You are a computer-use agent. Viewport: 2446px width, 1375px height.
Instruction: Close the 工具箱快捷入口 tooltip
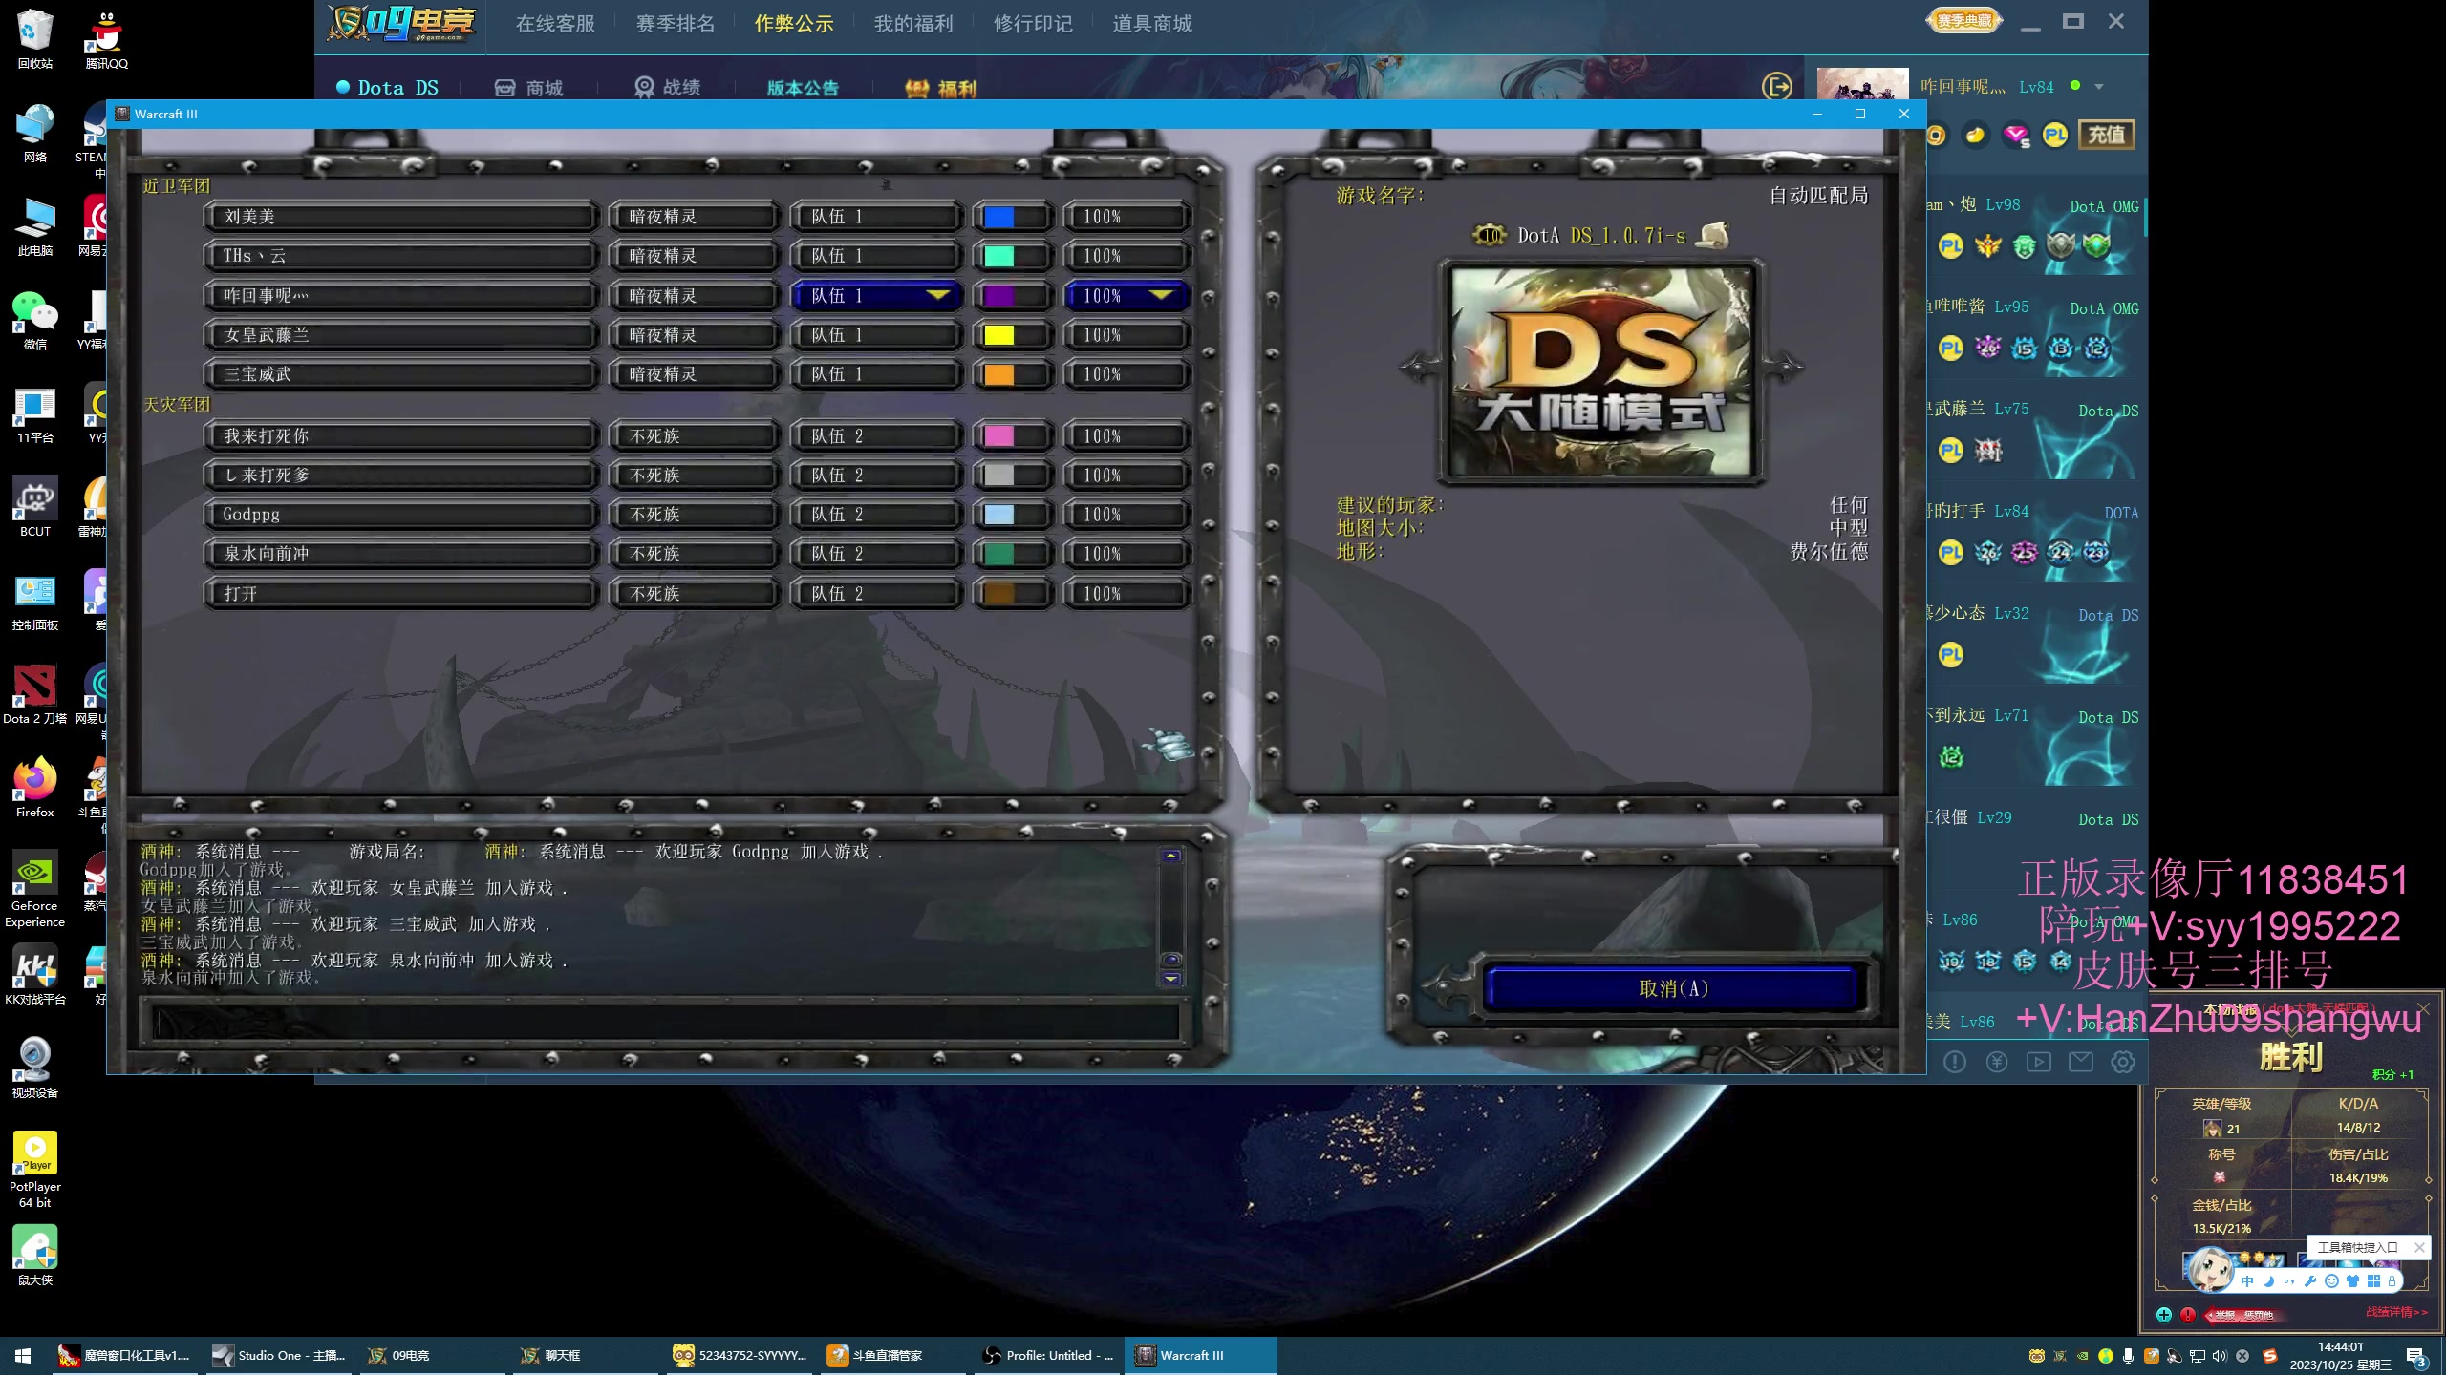[x=2418, y=1247]
